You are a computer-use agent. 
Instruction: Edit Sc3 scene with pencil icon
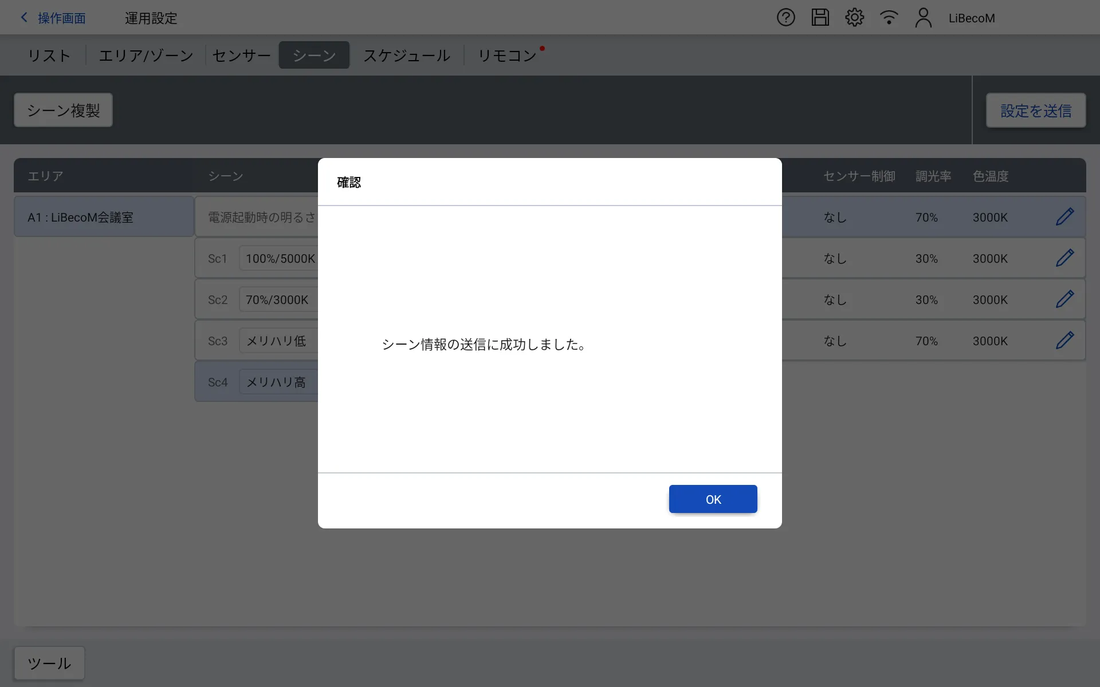click(1064, 341)
